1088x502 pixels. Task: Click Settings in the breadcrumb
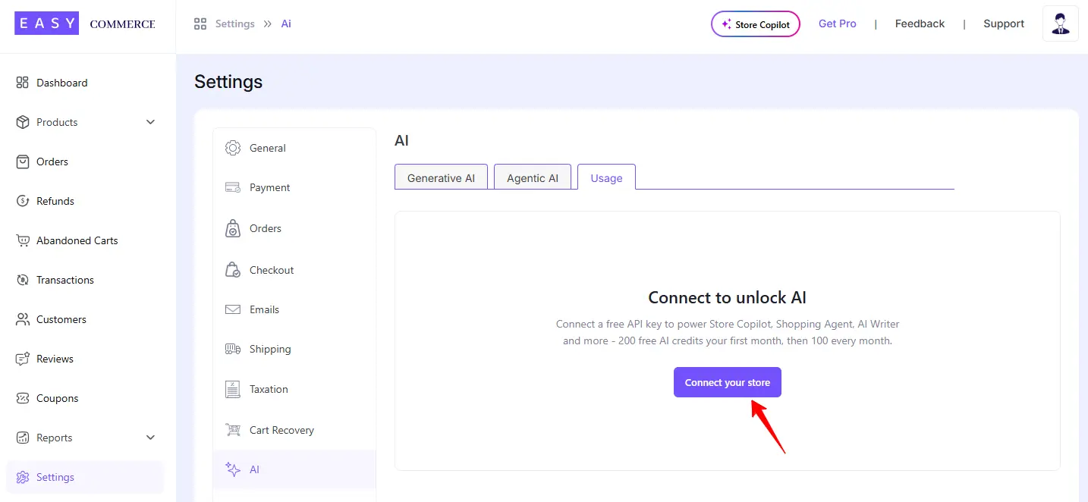tap(235, 24)
